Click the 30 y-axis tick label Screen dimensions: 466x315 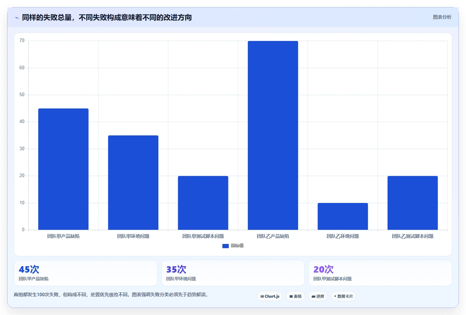(22, 149)
